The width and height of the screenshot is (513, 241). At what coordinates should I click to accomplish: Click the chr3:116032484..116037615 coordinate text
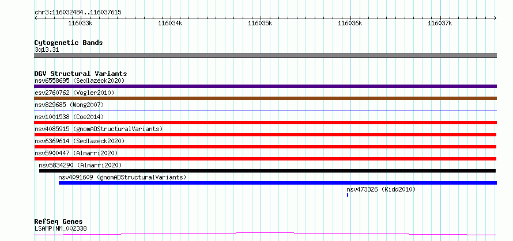[78, 13]
